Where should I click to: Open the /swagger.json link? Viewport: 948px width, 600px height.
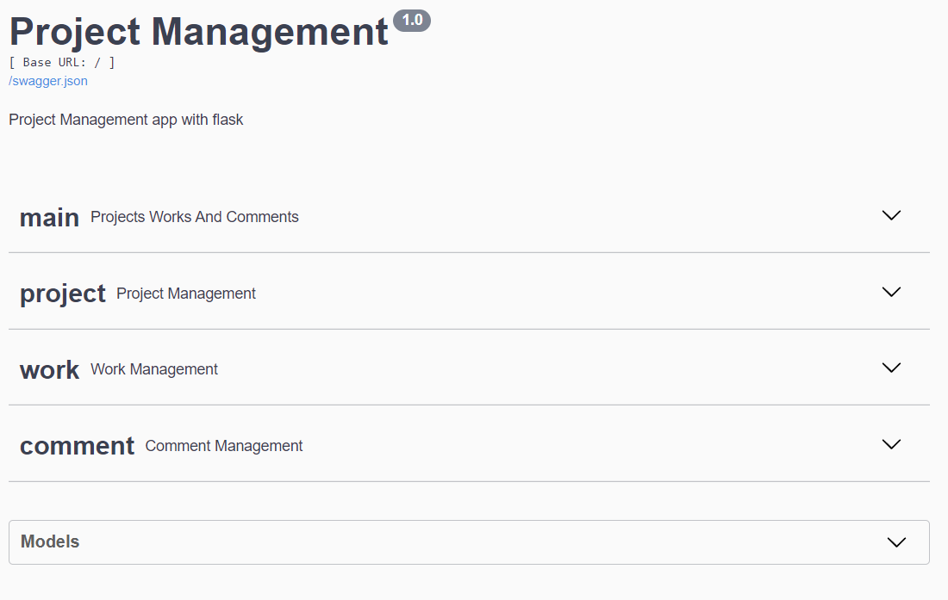(48, 81)
